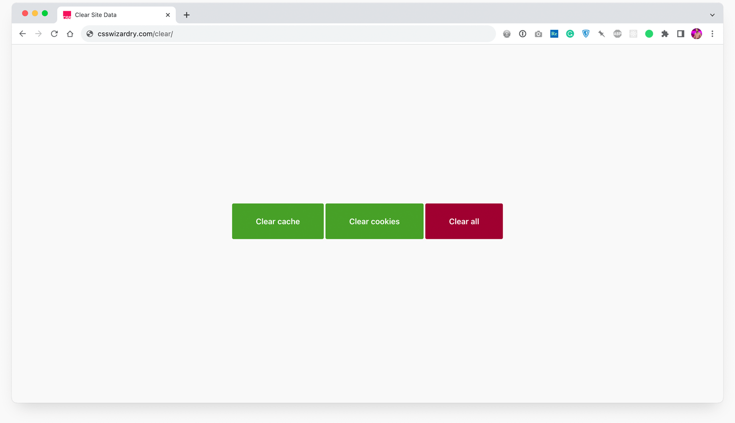735x423 pixels.
Task: Open the blue shield VPN extension
Action: pyautogui.click(x=586, y=34)
